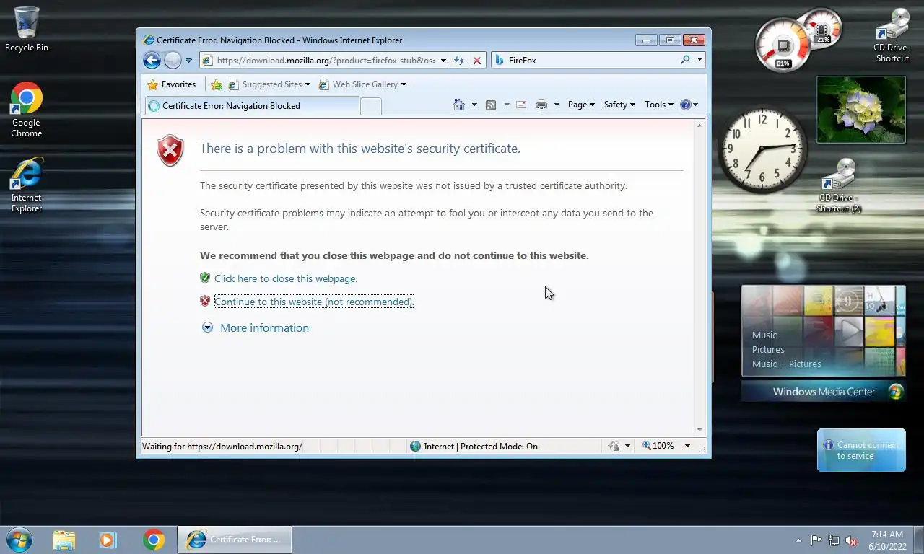Image resolution: width=924 pixels, height=554 pixels.
Task: Switch to Certificate Error taskbar button
Action: (x=235, y=540)
